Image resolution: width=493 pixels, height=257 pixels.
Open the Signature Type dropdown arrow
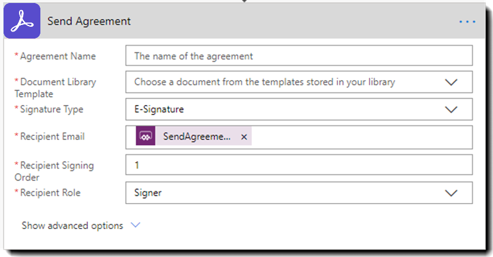(x=451, y=110)
